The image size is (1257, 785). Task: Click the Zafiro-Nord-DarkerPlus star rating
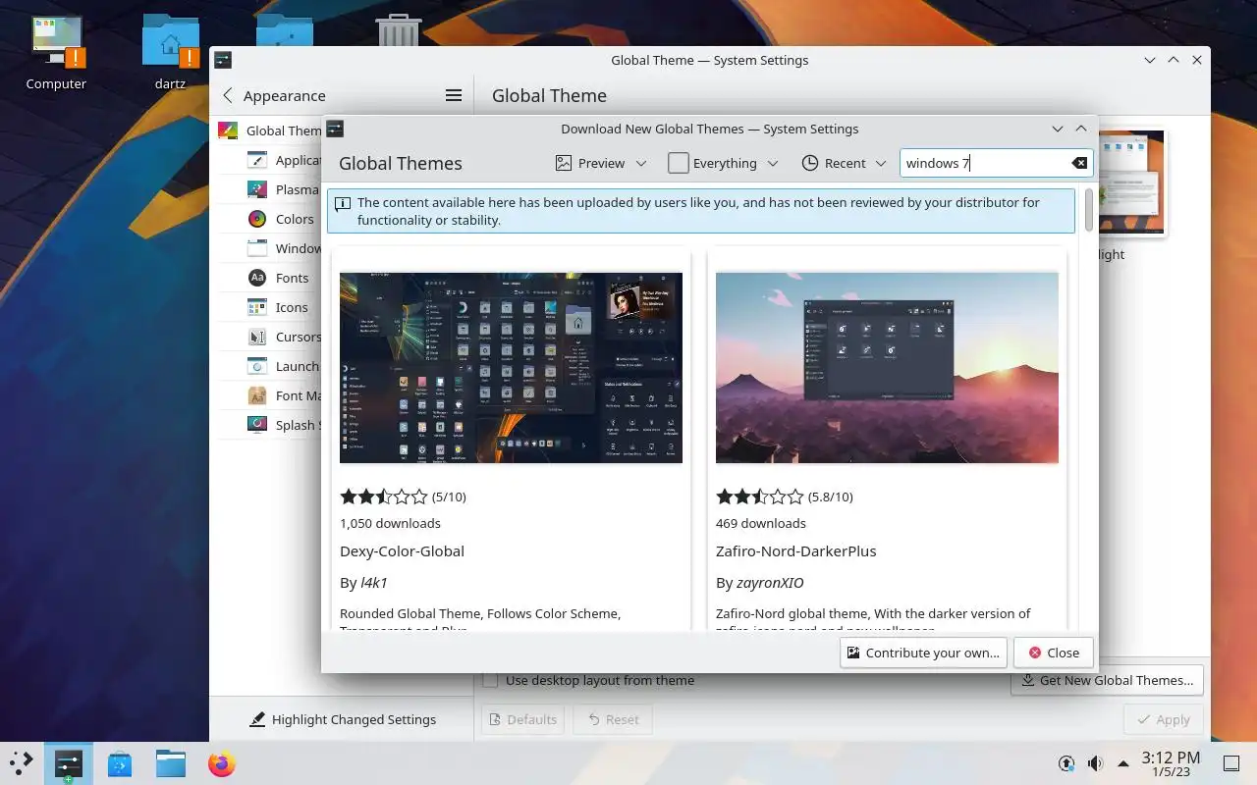point(760,497)
